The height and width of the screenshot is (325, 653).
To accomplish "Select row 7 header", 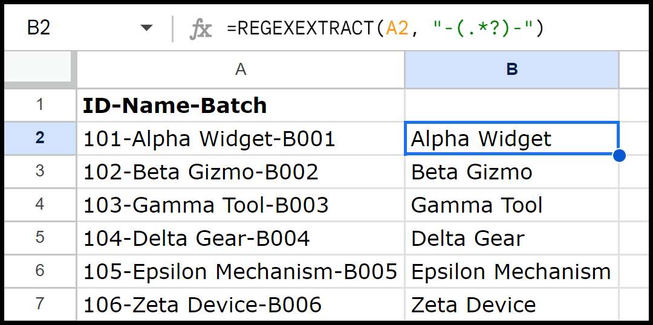I will point(41,304).
